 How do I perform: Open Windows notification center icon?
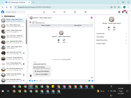(x=127, y=91)
